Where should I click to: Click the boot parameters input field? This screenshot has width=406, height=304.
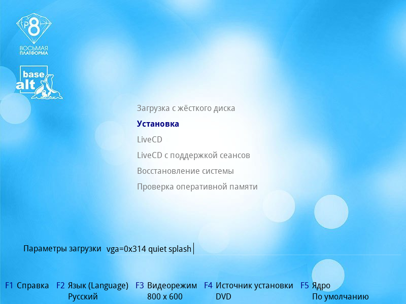[253, 249]
